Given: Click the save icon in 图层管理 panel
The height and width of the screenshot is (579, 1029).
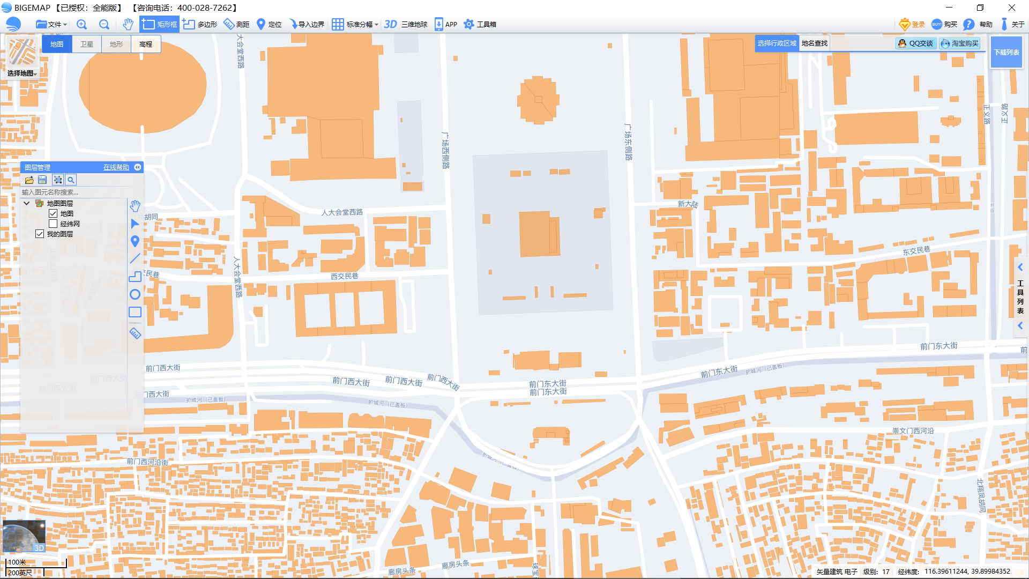Looking at the screenshot, I should point(43,180).
